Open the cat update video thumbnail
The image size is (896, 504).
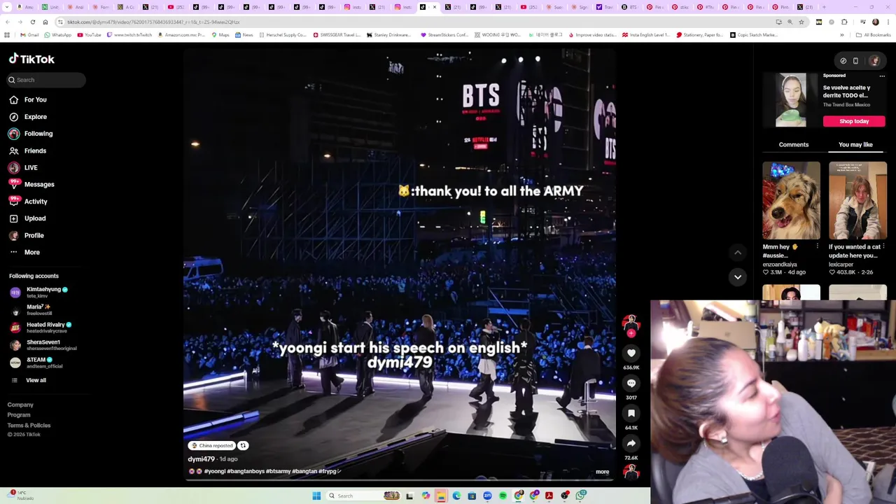pyautogui.click(x=857, y=201)
